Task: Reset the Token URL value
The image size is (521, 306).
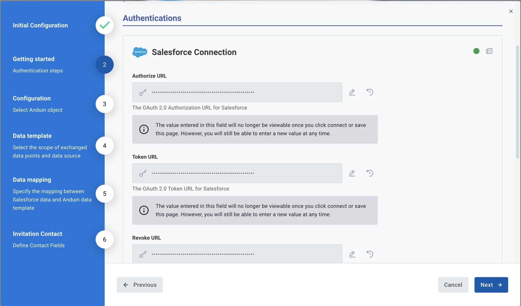Action: coord(370,173)
